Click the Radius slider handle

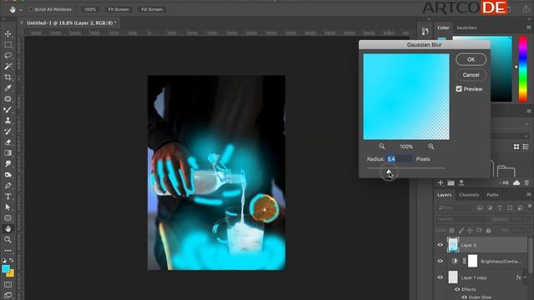(389, 171)
